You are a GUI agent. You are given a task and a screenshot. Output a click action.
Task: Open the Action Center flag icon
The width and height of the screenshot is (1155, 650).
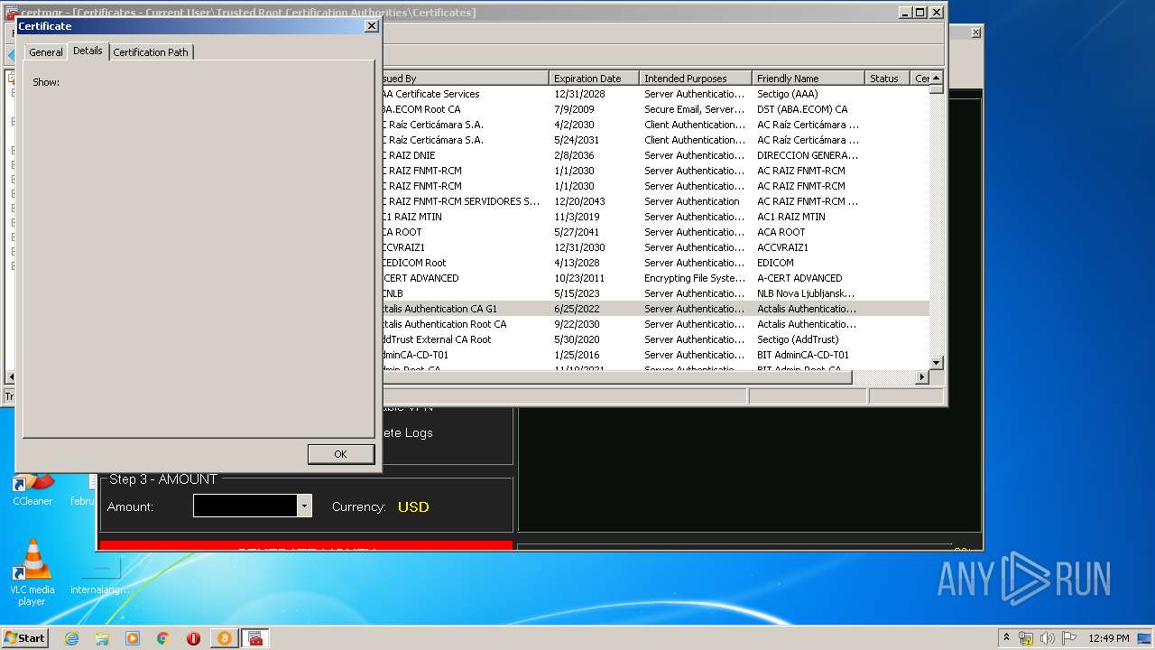coord(1069,638)
